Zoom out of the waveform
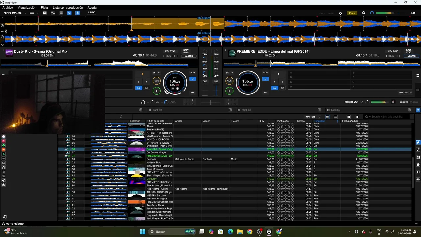 pyautogui.click(x=2, y=37)
